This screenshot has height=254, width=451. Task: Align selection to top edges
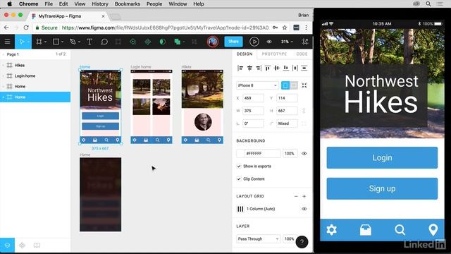tap(268, 68)
